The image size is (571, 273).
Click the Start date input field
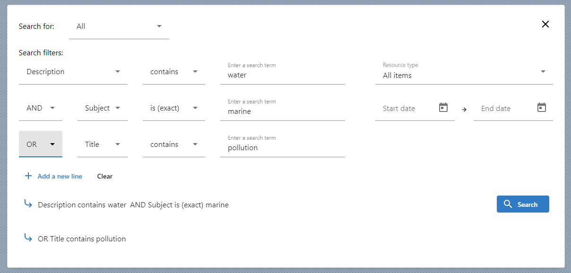(x=407, y=109)
